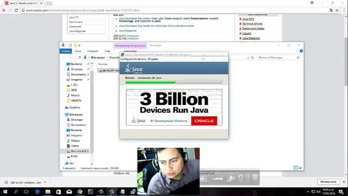The height and width of the screenshot is (196, 348).
Task: Go back in the Chrome browser
Action: [4, 10]
